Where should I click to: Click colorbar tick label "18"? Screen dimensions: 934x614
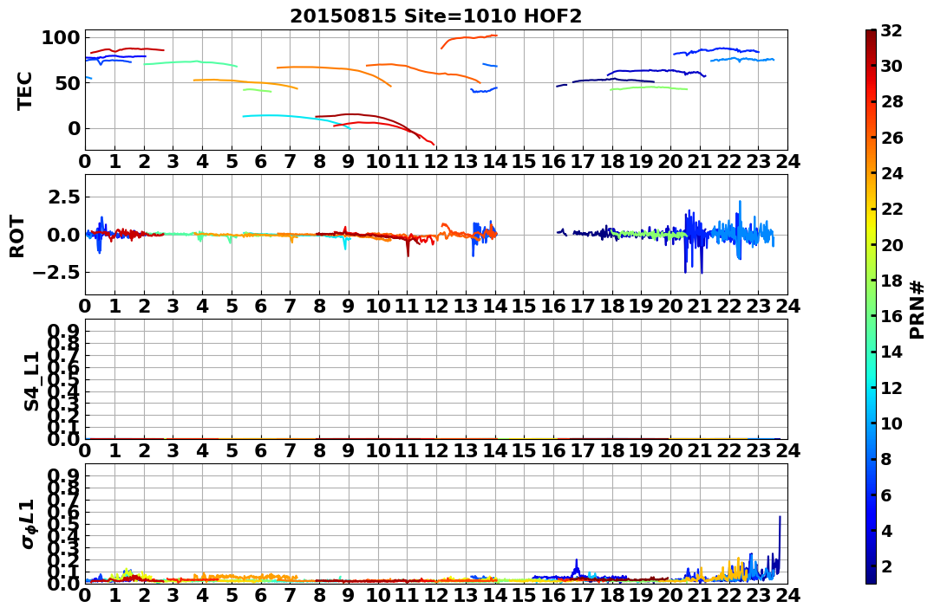(892, 281)
